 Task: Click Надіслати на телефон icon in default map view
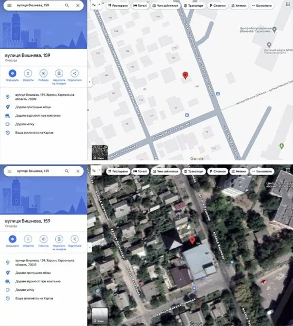point(59,74)
